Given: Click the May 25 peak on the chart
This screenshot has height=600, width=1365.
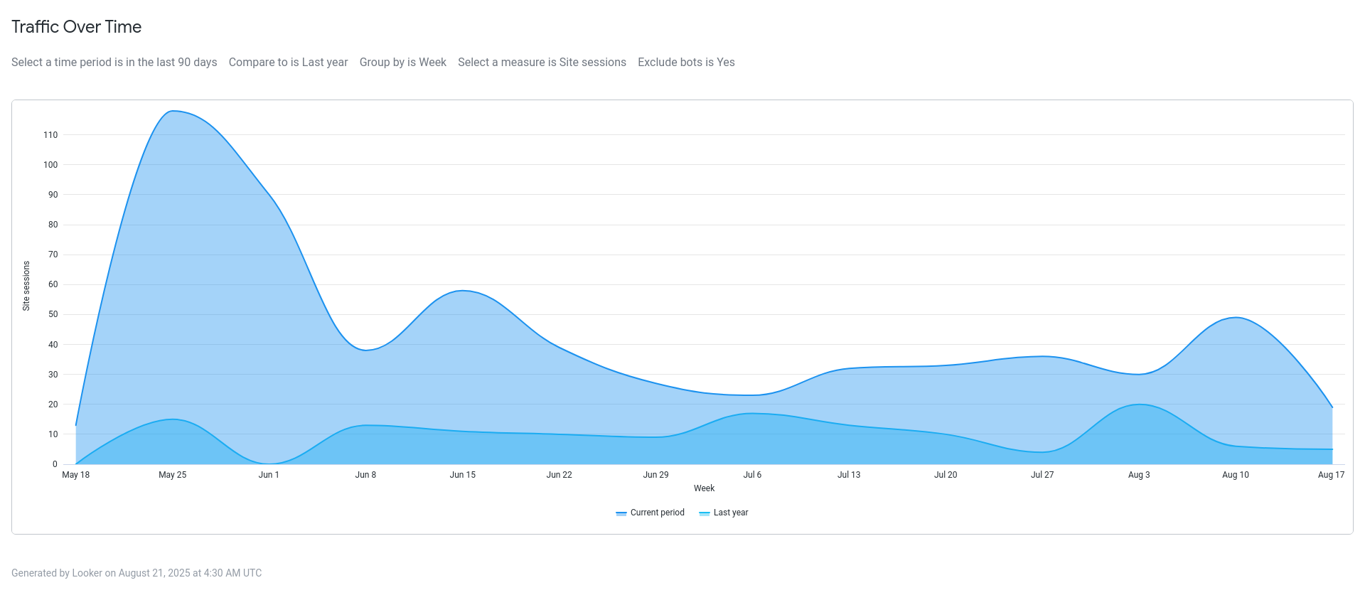Looking at the screenshot, I should coord(173,112).
